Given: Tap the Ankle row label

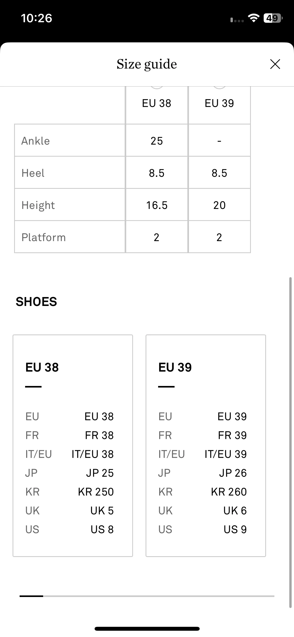Looking at the screenshot, I should point(36,141).
